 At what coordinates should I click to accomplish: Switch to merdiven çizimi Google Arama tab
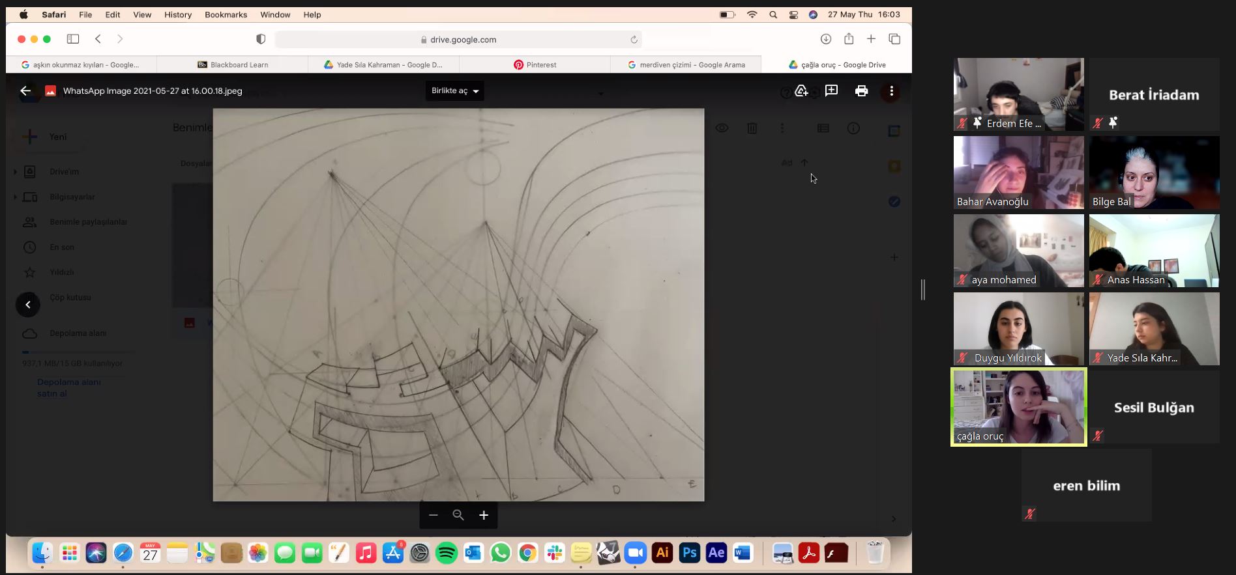[686, 64]
